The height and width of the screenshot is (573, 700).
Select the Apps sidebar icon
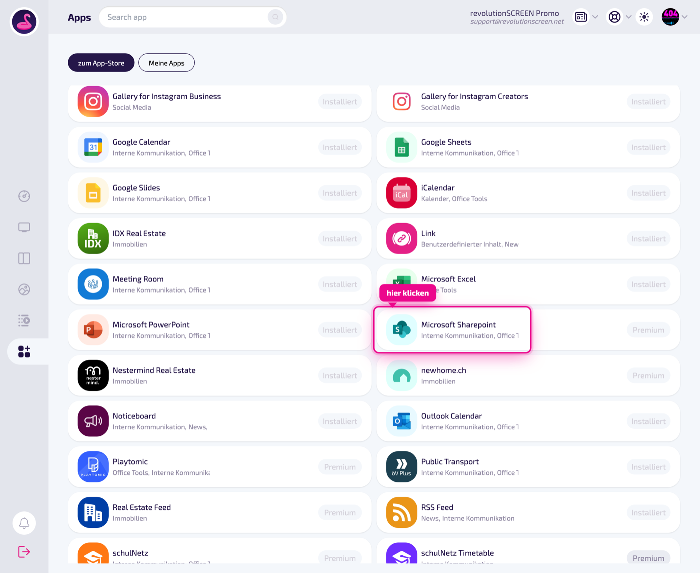[x=24, y=351]
